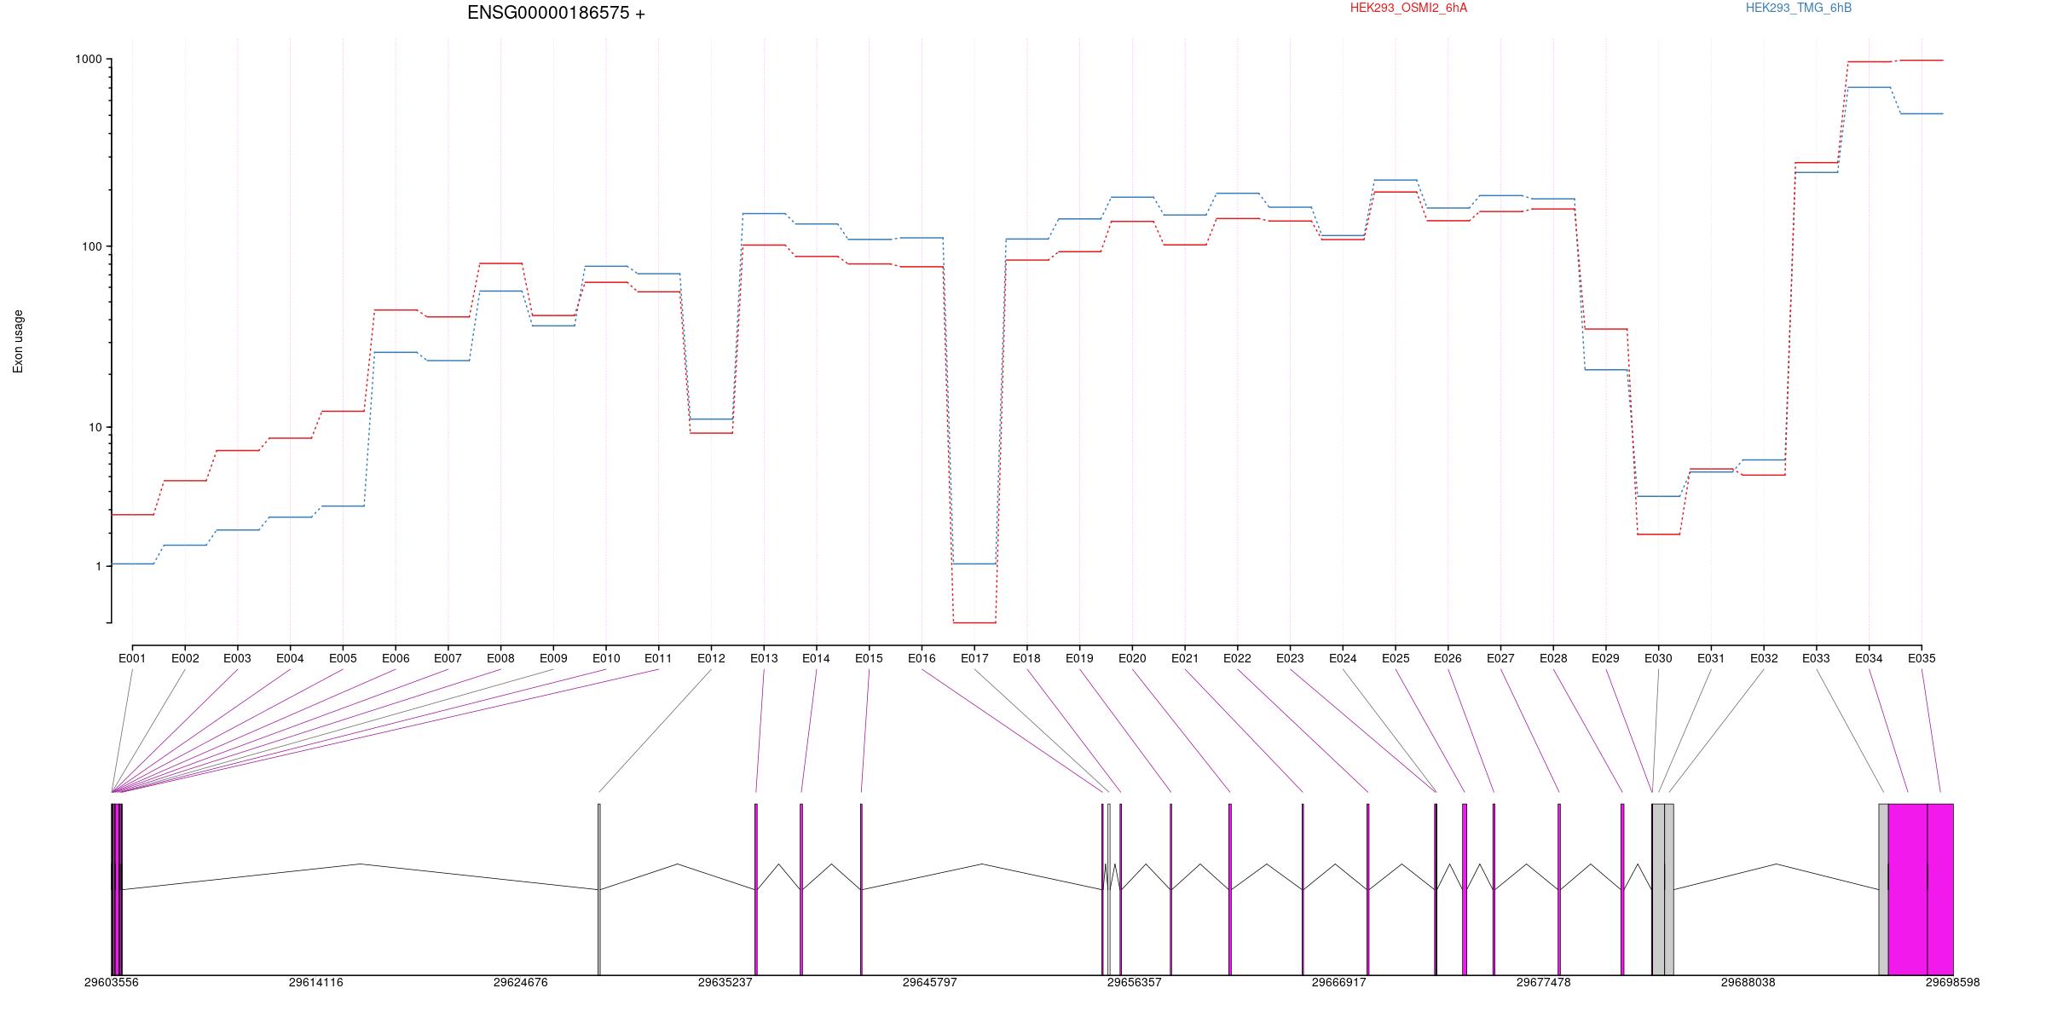Click exon label E029
2046x1023 pixels.
click(1605, 658)
